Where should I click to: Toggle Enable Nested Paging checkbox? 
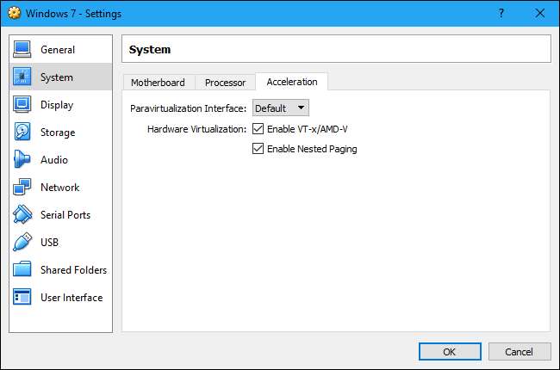pos(258,149)
